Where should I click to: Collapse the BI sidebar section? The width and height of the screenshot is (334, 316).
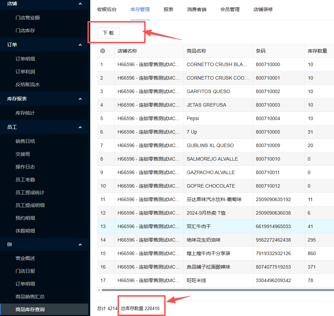pos(80,245)
